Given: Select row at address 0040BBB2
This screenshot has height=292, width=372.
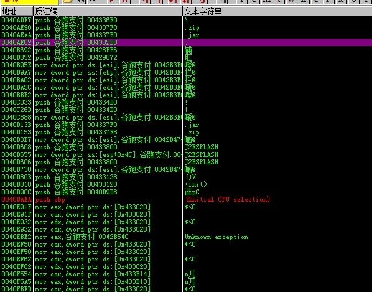Looking at the screenshot, I should coord(186,95).
